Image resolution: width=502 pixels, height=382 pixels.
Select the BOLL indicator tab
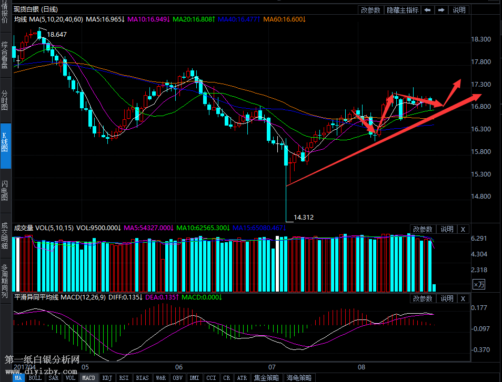(35, 378)
